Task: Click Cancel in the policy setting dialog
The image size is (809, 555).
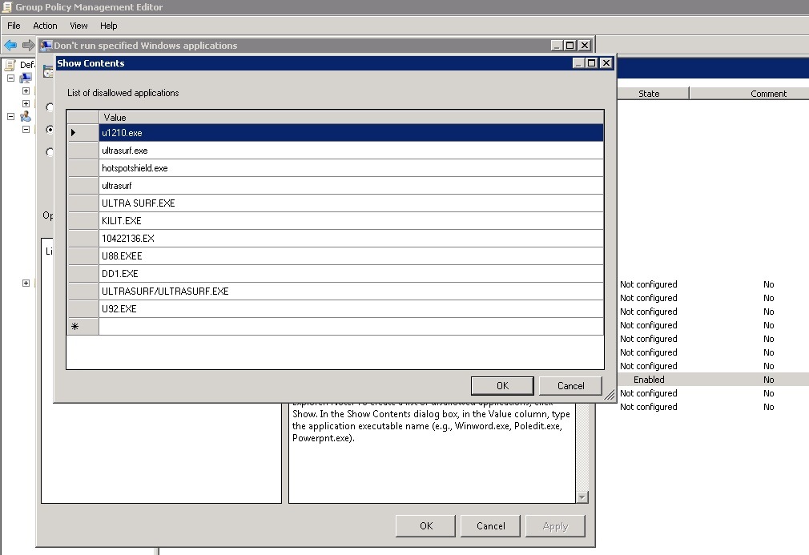Action: (x=491, y=526)
